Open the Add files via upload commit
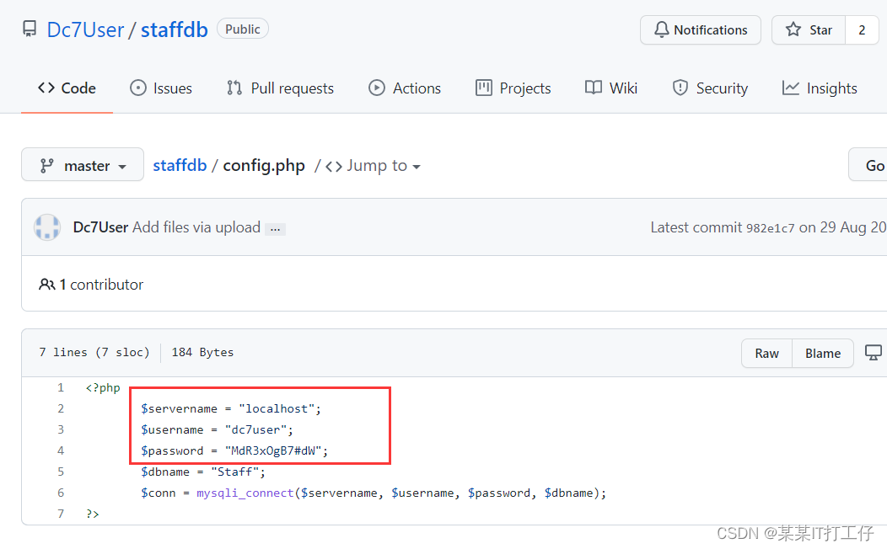 [196, 227]
